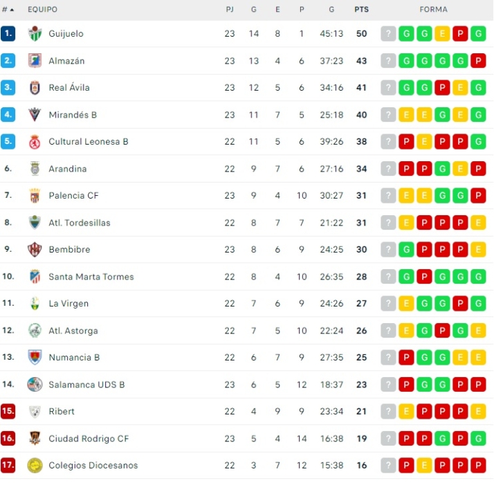Click the Cultural Leonesa B crest icon

(35, 142)
